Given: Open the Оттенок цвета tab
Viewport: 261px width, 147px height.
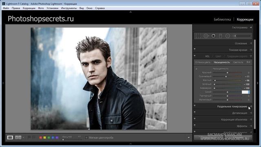Looking at the screenshot, I should pyautogui.click(x=203, y=62).
